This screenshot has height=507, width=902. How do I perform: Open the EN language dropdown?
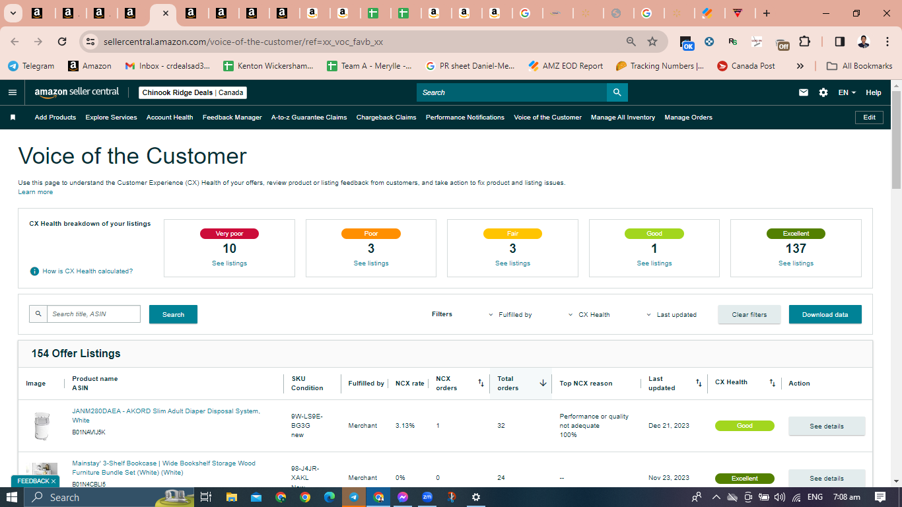pos(847,92)
